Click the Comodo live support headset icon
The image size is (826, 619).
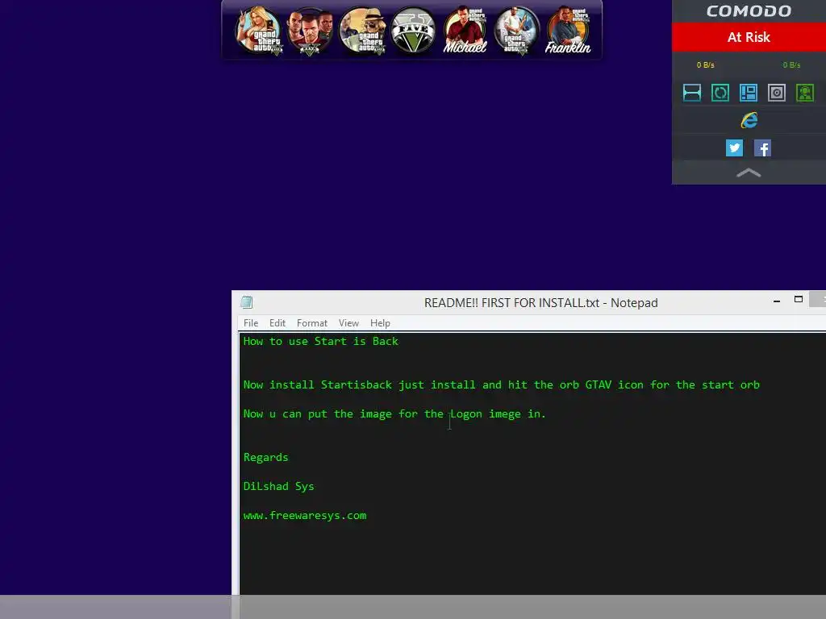pyautogui.click(x=805, y=93)
